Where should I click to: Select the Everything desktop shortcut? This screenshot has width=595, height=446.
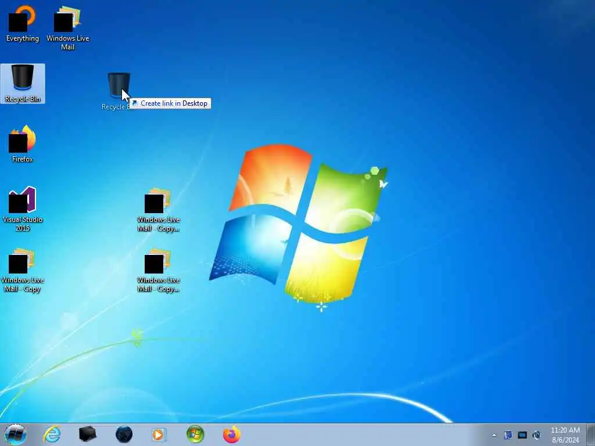(x=23, y=23)
